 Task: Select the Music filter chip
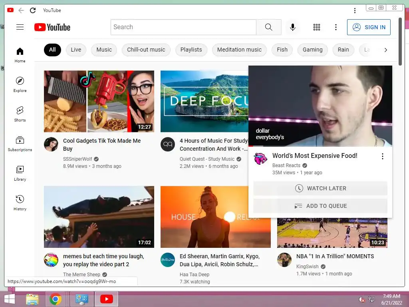(104, 50)
